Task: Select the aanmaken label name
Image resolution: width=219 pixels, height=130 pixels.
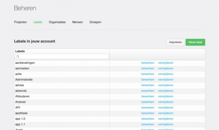Action: [x=22, y=68]
